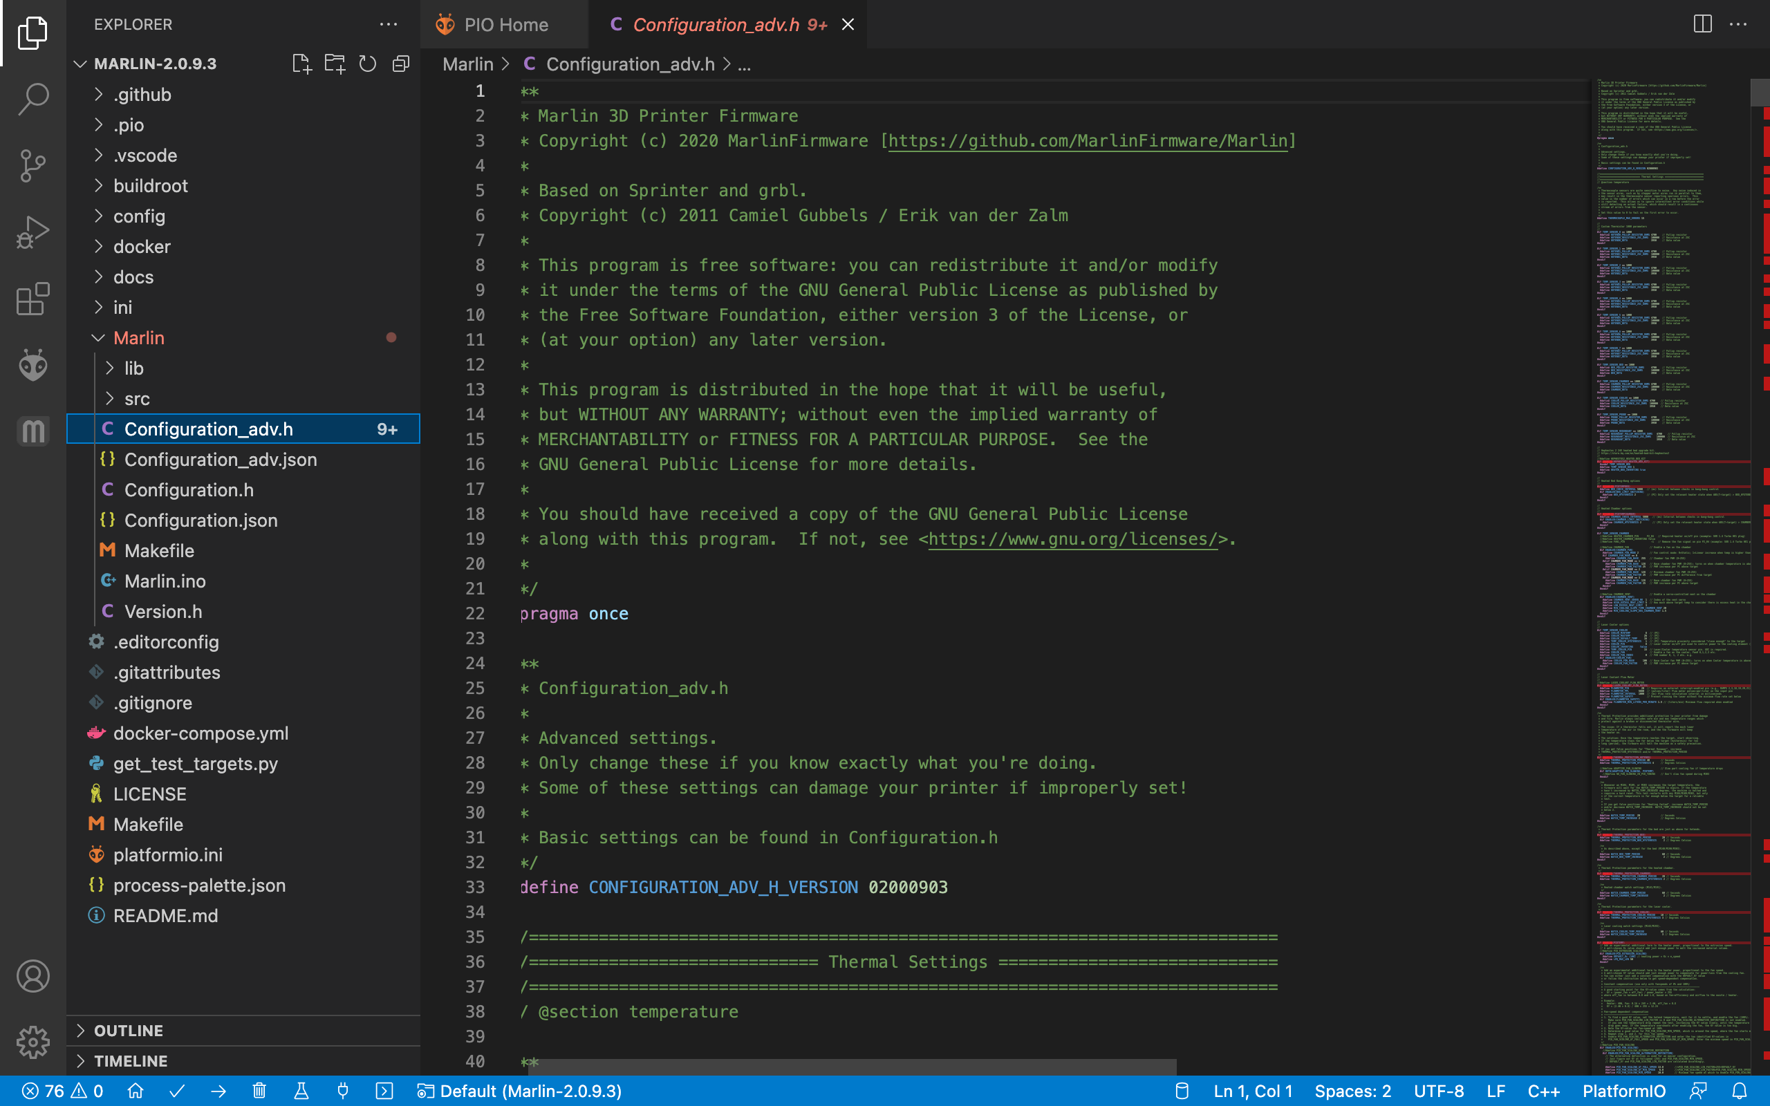The image size is (1770, 1106).
Task: Open the MarlinFirmware GitHub link
Action: [x=1088, y=140]
